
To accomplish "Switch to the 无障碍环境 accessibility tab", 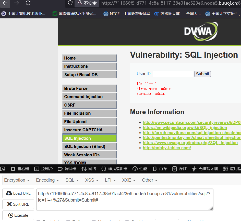I will pos(205,169).
